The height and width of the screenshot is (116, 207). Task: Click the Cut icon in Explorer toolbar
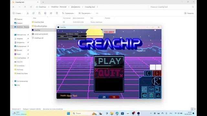[27, 13]
